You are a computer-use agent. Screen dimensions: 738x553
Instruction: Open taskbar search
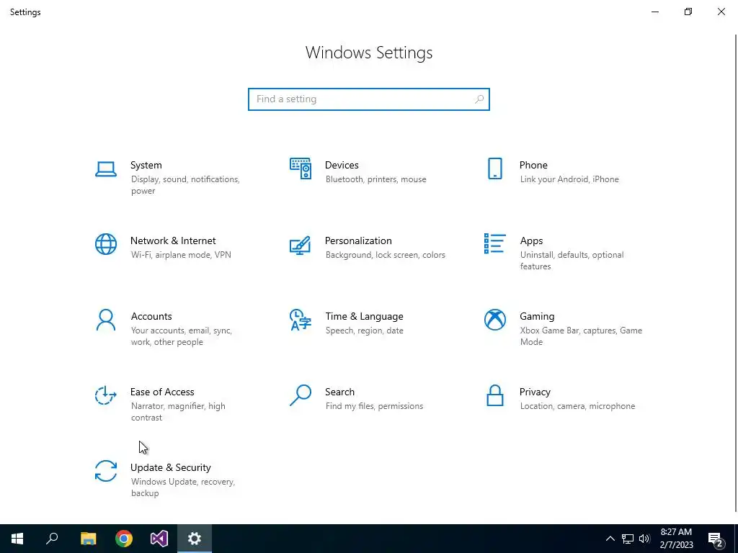point(52,539)
